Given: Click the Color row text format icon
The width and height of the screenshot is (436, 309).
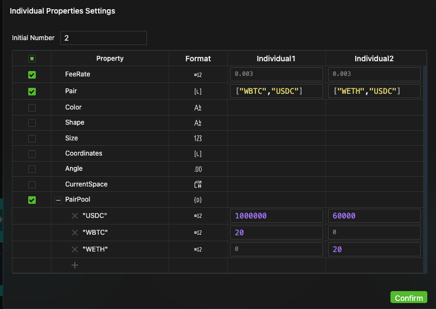Looking at the screenshot, I should [x=198, y=107].
